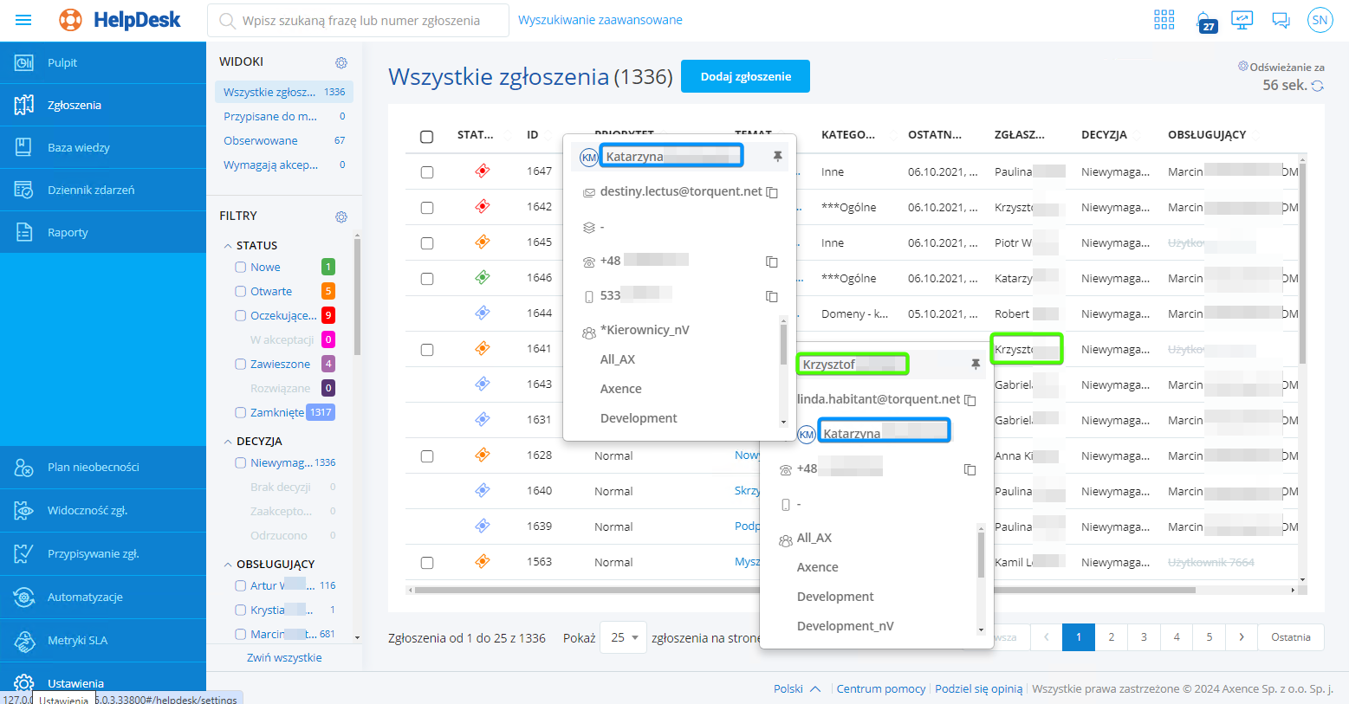Select the checkbox for ticket 1647
Image resolution: width=1349 pixels, height=704 pixels.
(427, 172)
